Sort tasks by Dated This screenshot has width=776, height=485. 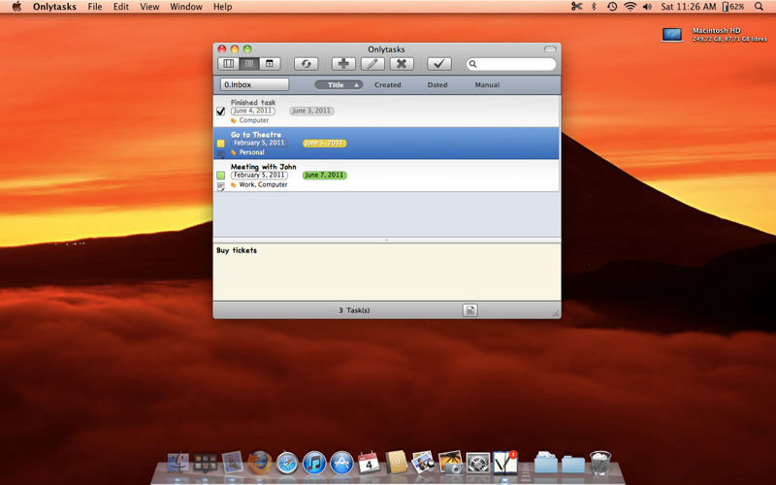coord(437,84)
